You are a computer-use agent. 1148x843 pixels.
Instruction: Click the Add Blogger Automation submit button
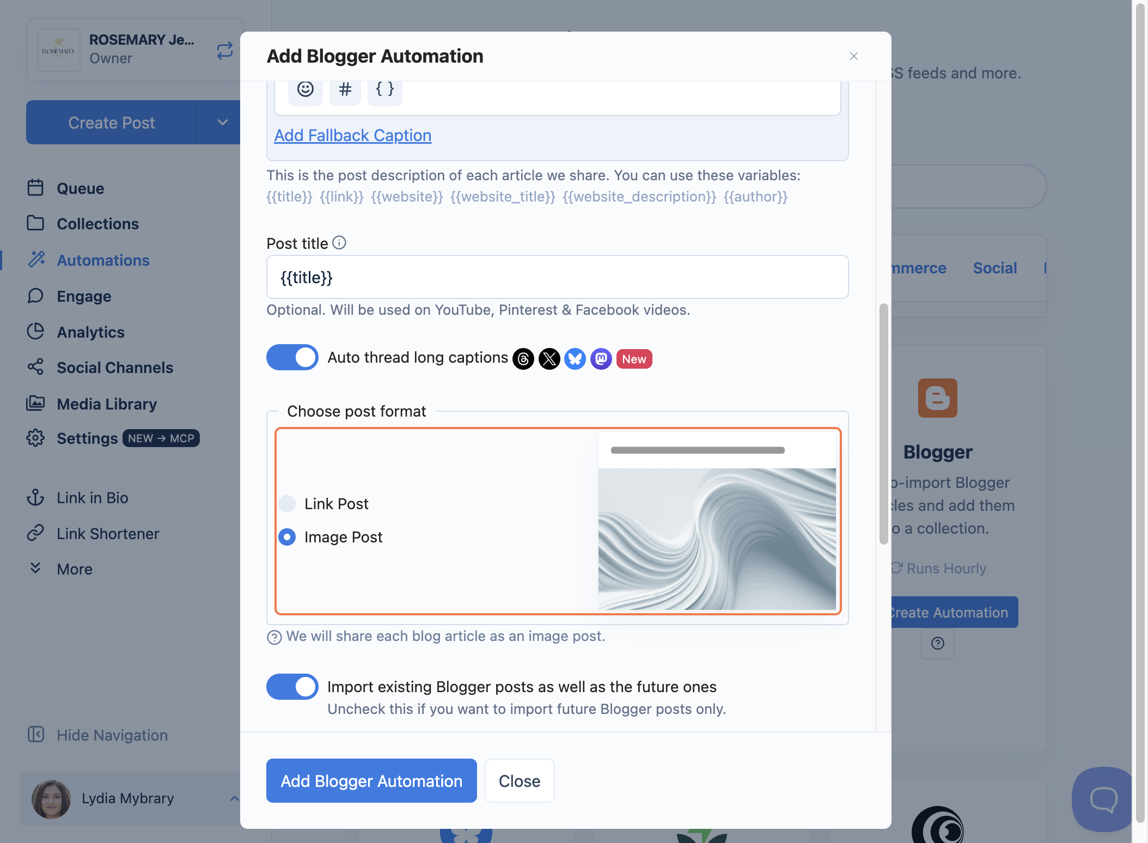371,780
